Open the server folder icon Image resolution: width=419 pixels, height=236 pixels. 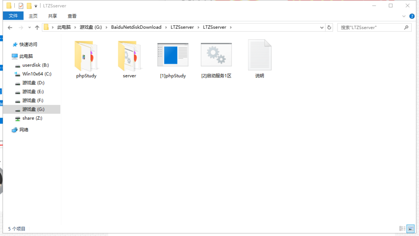[x=129, y=56]
